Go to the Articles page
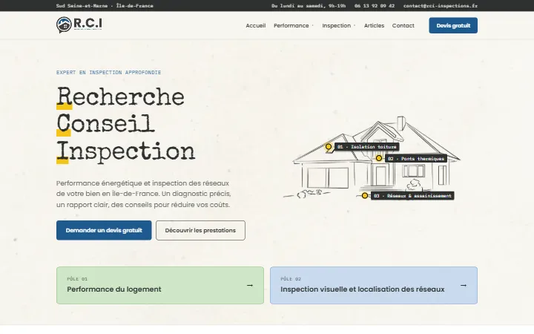Viewport: 534px width, 334px height. pos(374,25)
